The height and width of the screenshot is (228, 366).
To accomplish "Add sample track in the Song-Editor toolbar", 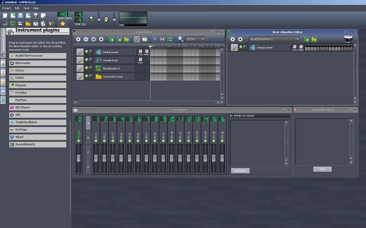I will (x=119, y=39).
